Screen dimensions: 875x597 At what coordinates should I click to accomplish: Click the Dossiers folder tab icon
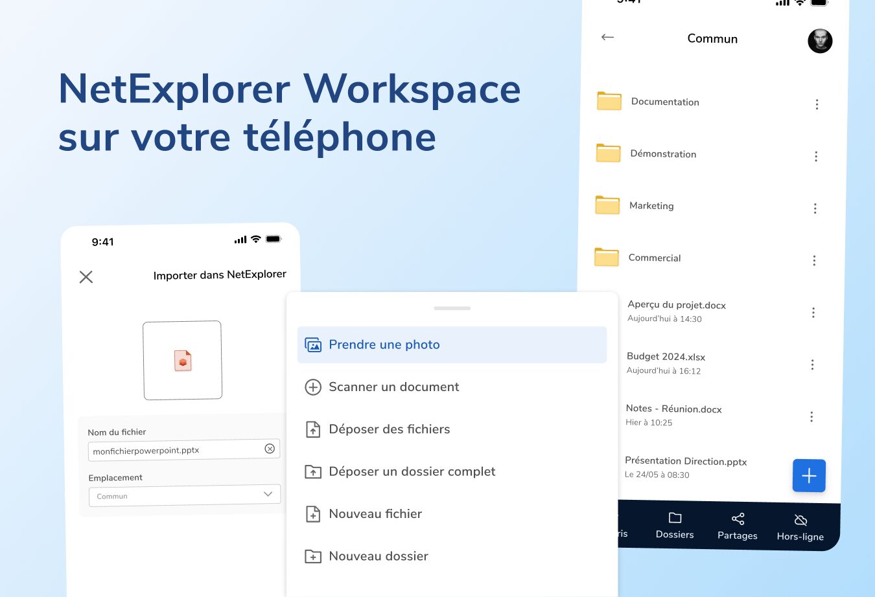[675, 518]
